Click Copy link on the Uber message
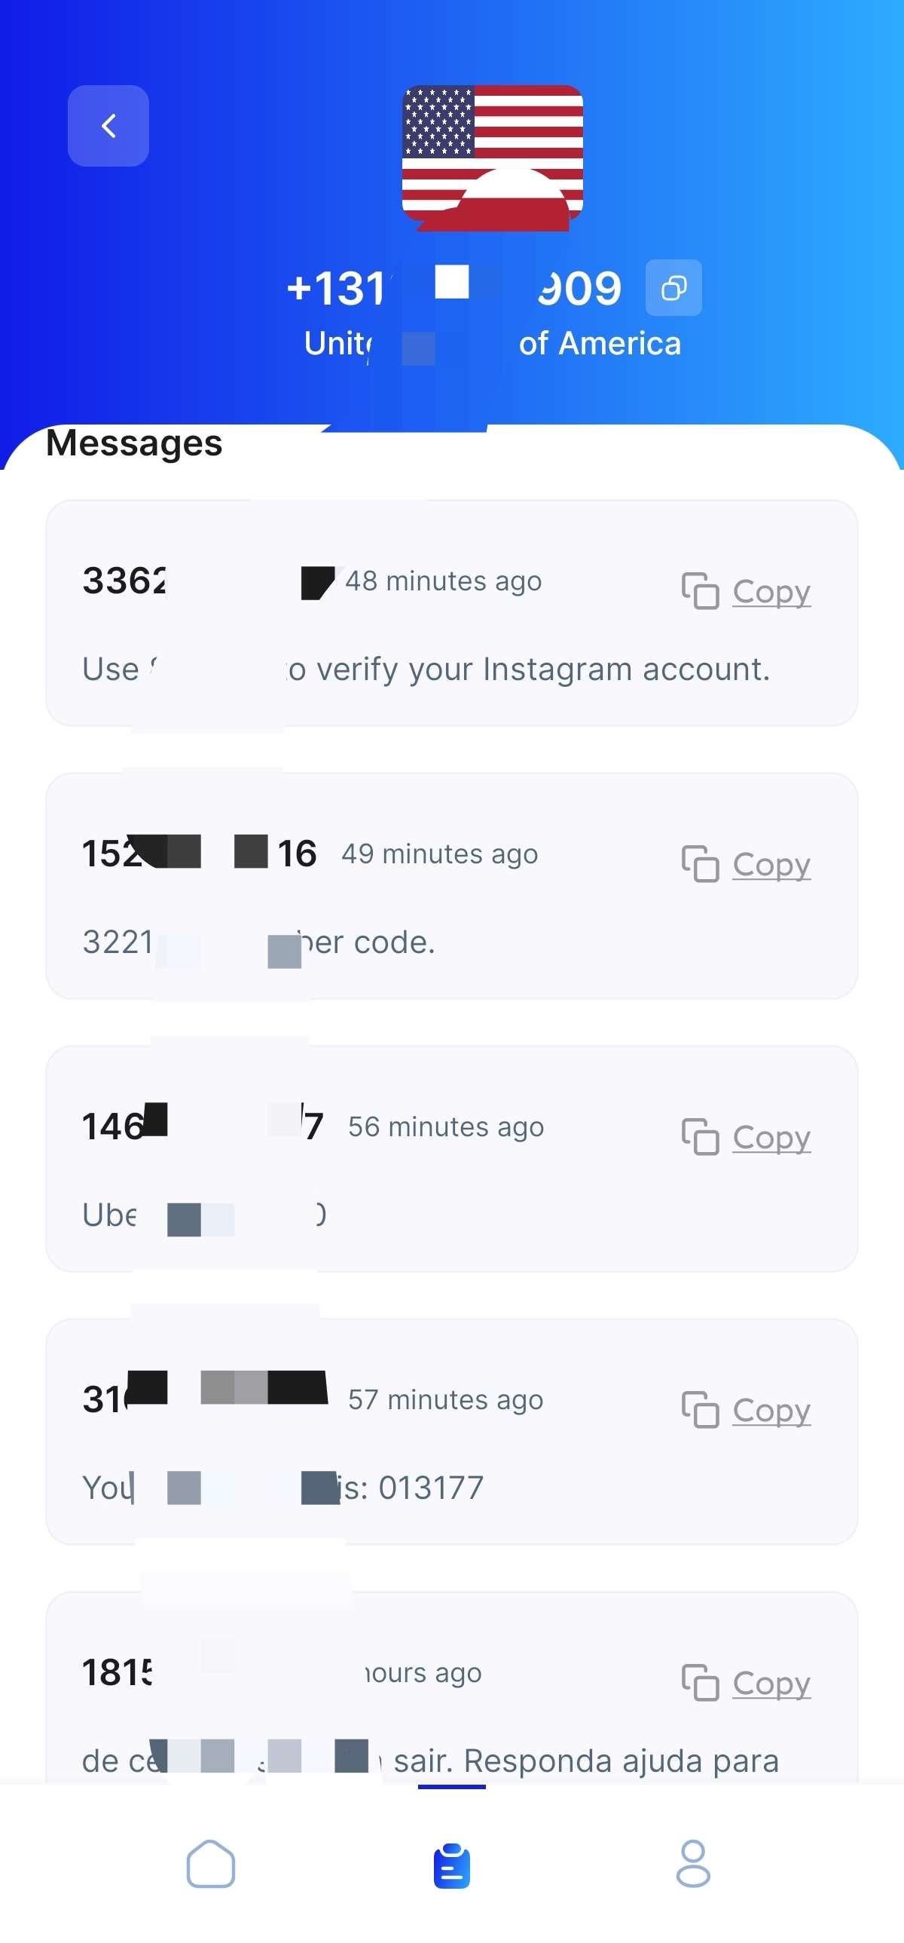The width and height of the screenshot is (904, 1943). tap(771, 1139)
